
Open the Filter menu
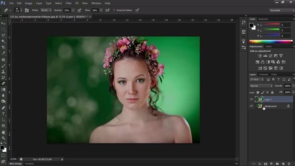69,3
